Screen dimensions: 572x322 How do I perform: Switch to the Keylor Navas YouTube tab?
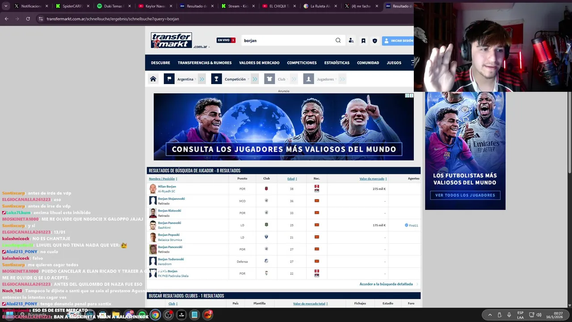[x=155, y=6]
